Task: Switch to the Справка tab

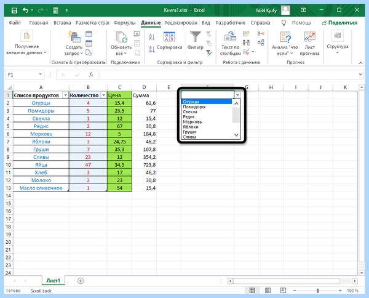Action: tap(260, 23)
